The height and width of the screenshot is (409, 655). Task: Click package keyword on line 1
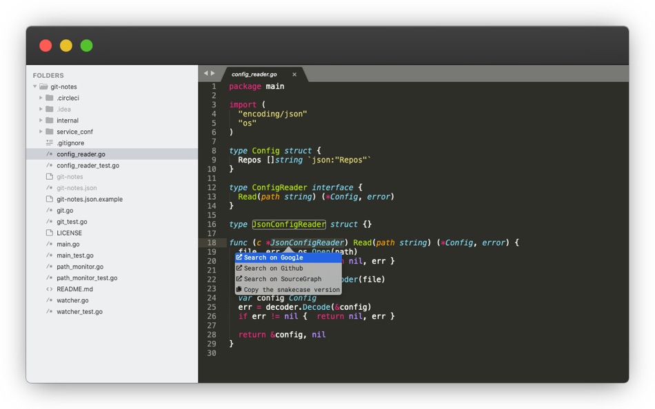click(x=245, y=86)
